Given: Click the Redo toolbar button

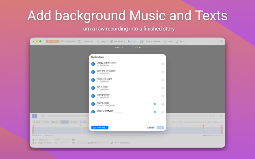Looking at the screenshot, I should tap(180, 41).
